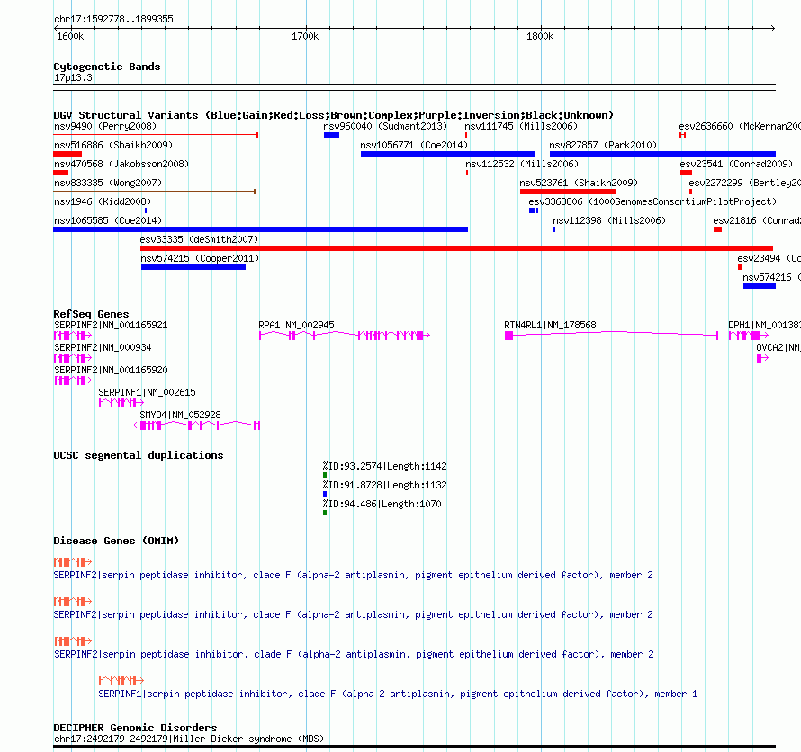The height and width of the screenshot is (752, 801).
Task: Select the nsv574215 (Cooper2011) blue bar
Action: (193, 267)
